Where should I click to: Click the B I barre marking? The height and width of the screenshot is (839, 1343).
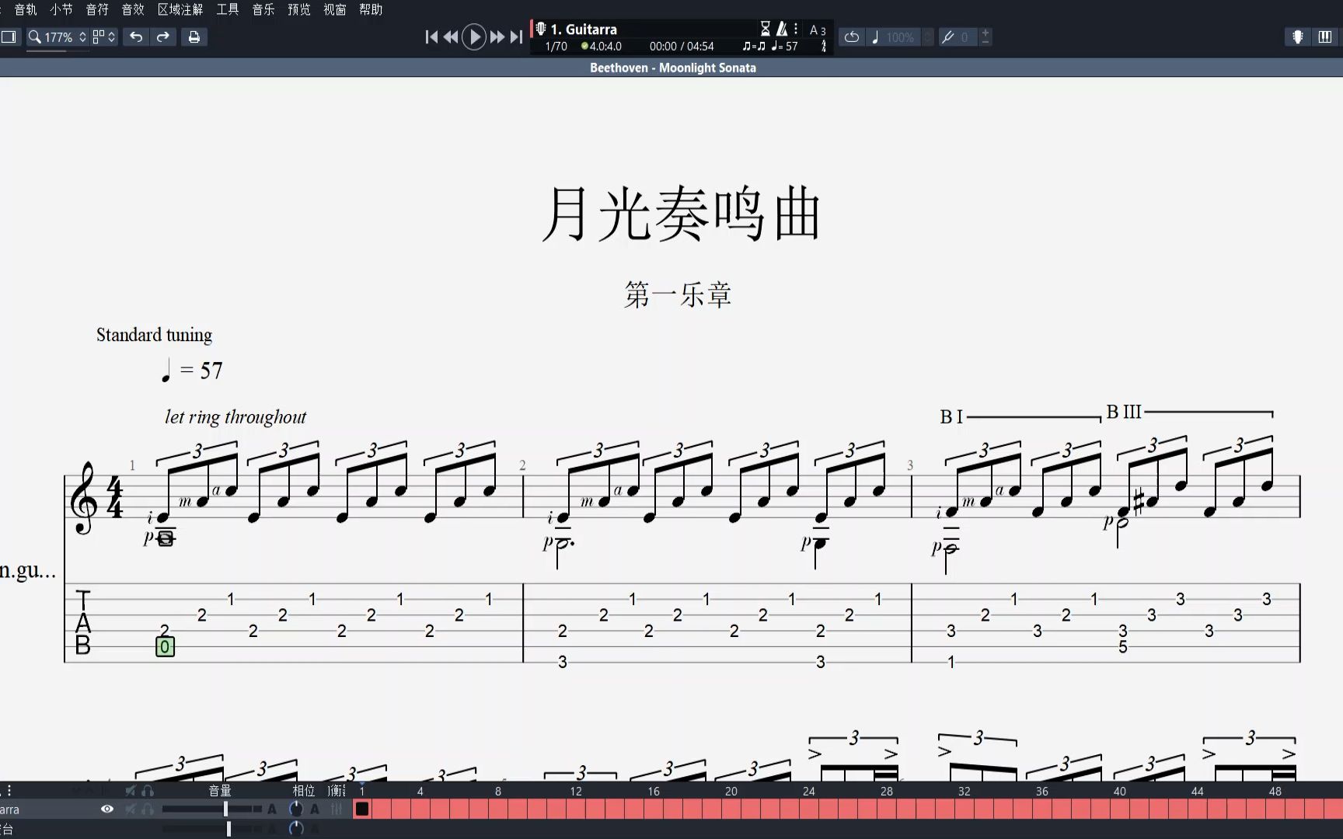click(952, 417)
